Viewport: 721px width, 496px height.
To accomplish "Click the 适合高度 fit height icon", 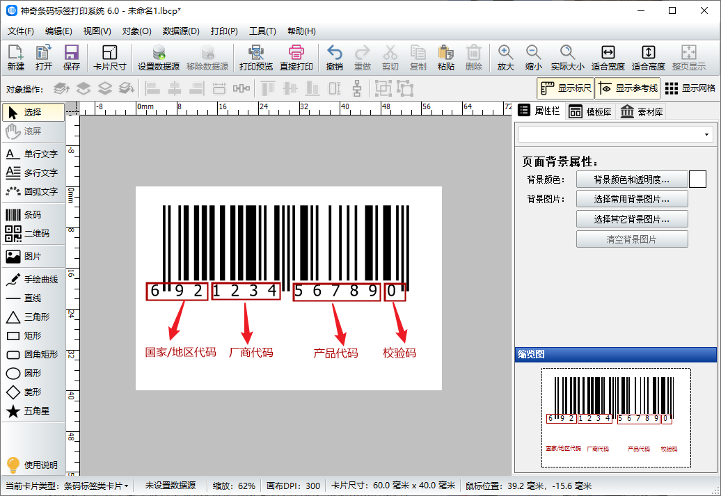I will point(649,58).
